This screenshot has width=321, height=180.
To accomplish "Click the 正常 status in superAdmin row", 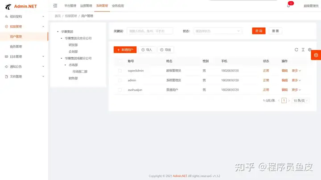I will (x=266, y=71).
